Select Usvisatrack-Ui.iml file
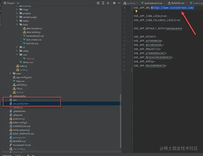Screen dimensions: 203x156 coord(22,145)
